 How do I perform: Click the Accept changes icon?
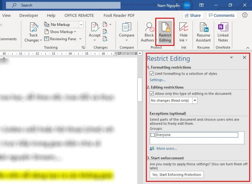[95, 27]
